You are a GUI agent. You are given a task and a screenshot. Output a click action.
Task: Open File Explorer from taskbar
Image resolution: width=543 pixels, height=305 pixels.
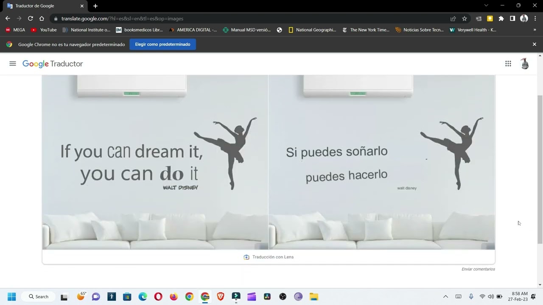click(314, 297)
